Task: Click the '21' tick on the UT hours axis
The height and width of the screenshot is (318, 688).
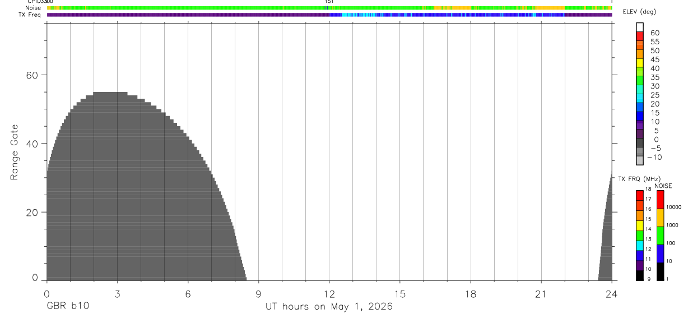Action: [541, 294]
